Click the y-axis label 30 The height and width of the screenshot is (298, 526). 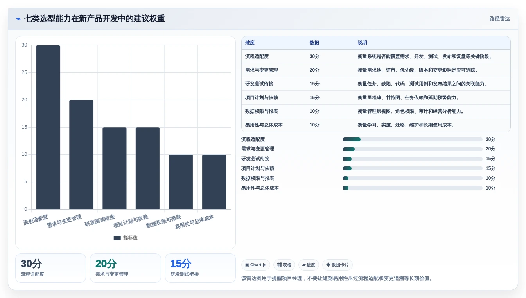click(24, 45)
